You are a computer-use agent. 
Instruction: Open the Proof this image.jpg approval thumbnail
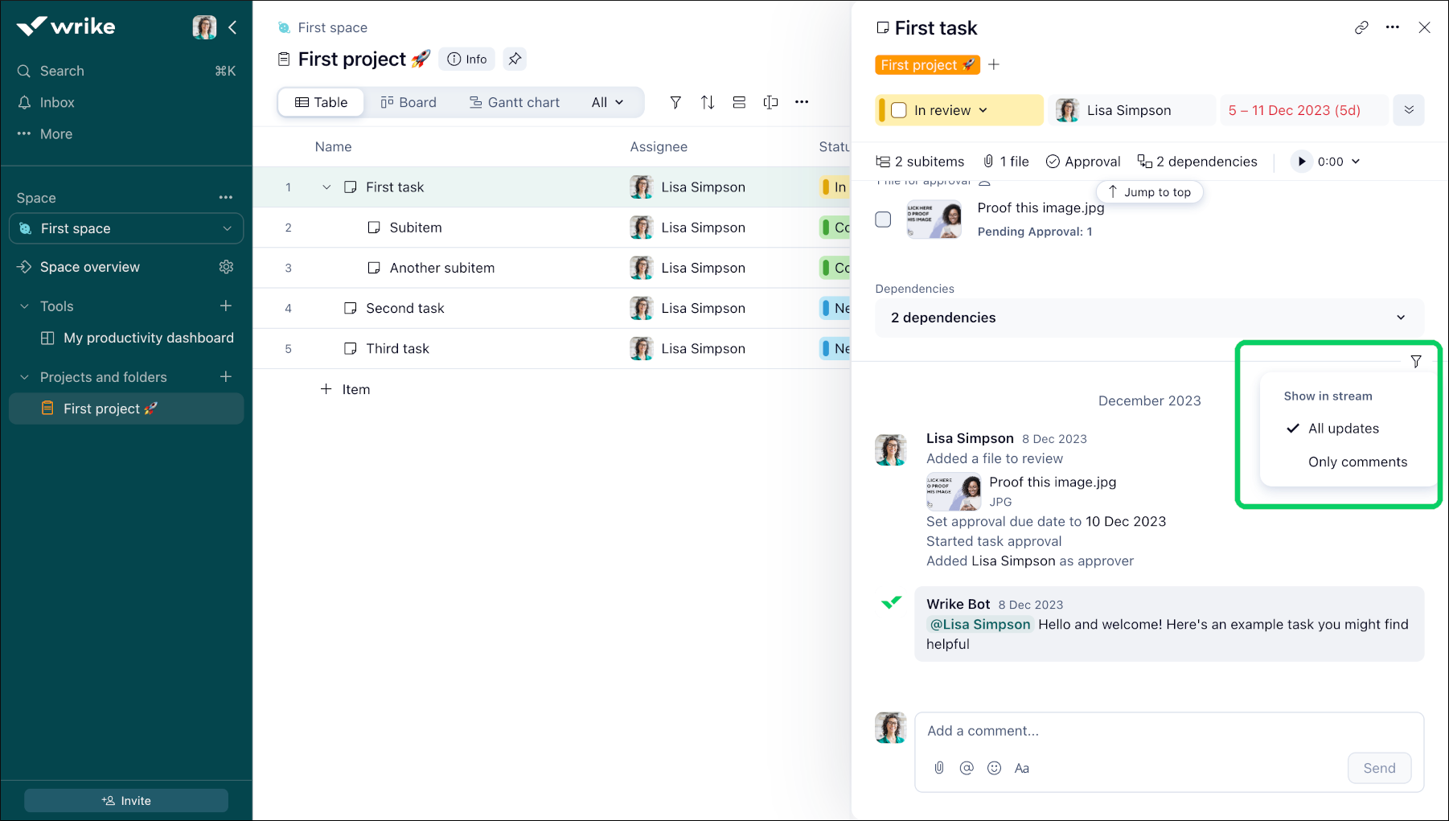point(934,220)
